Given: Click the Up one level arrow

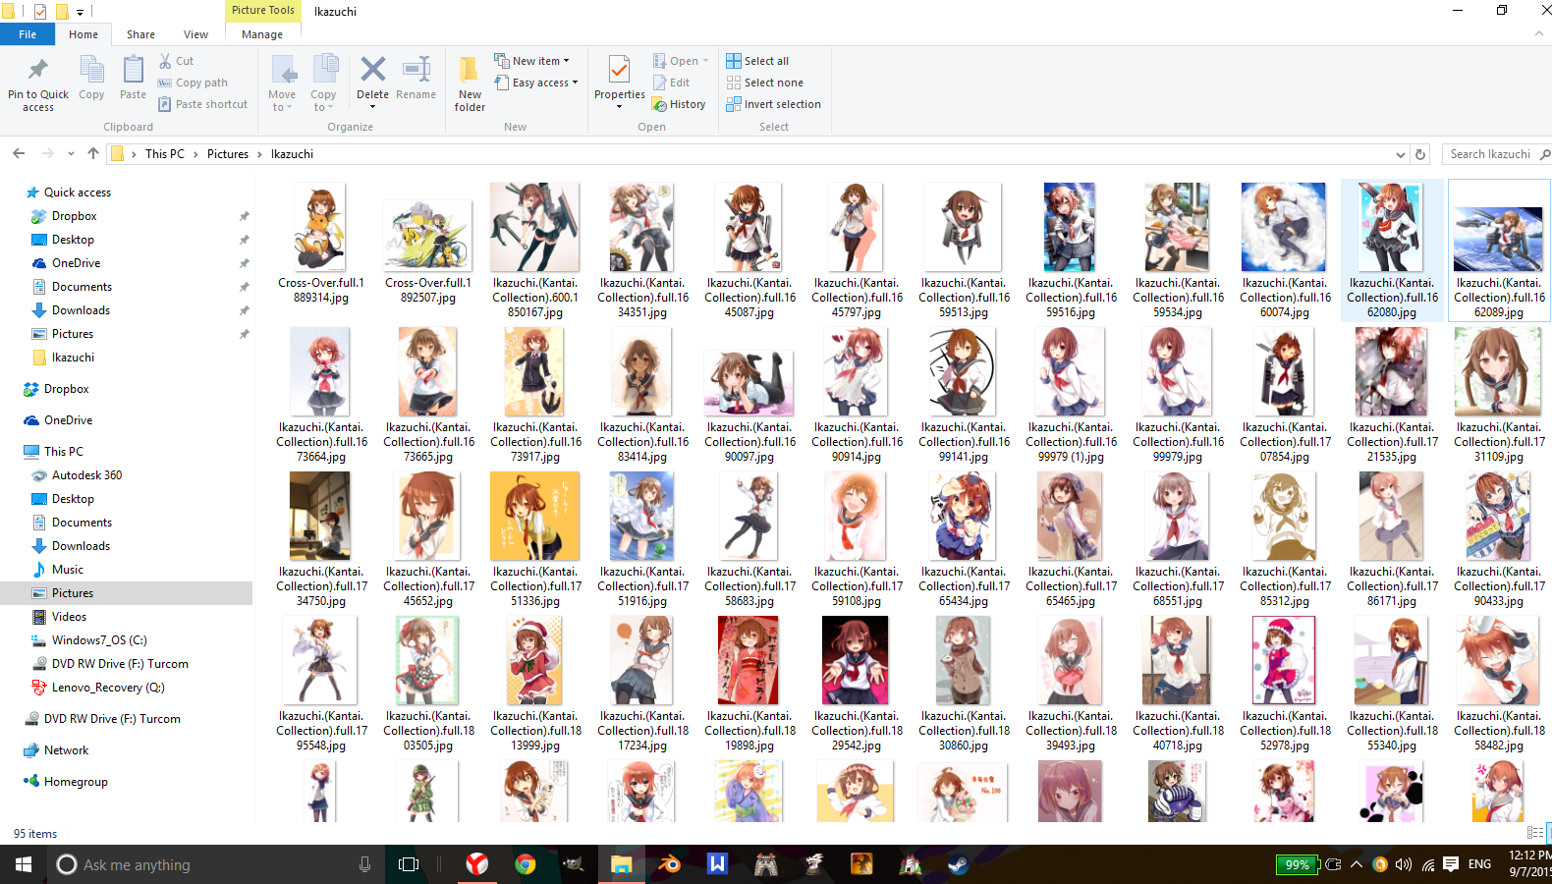Looking at the screenshot, I should pyautogui.click(x=93, y=154).
